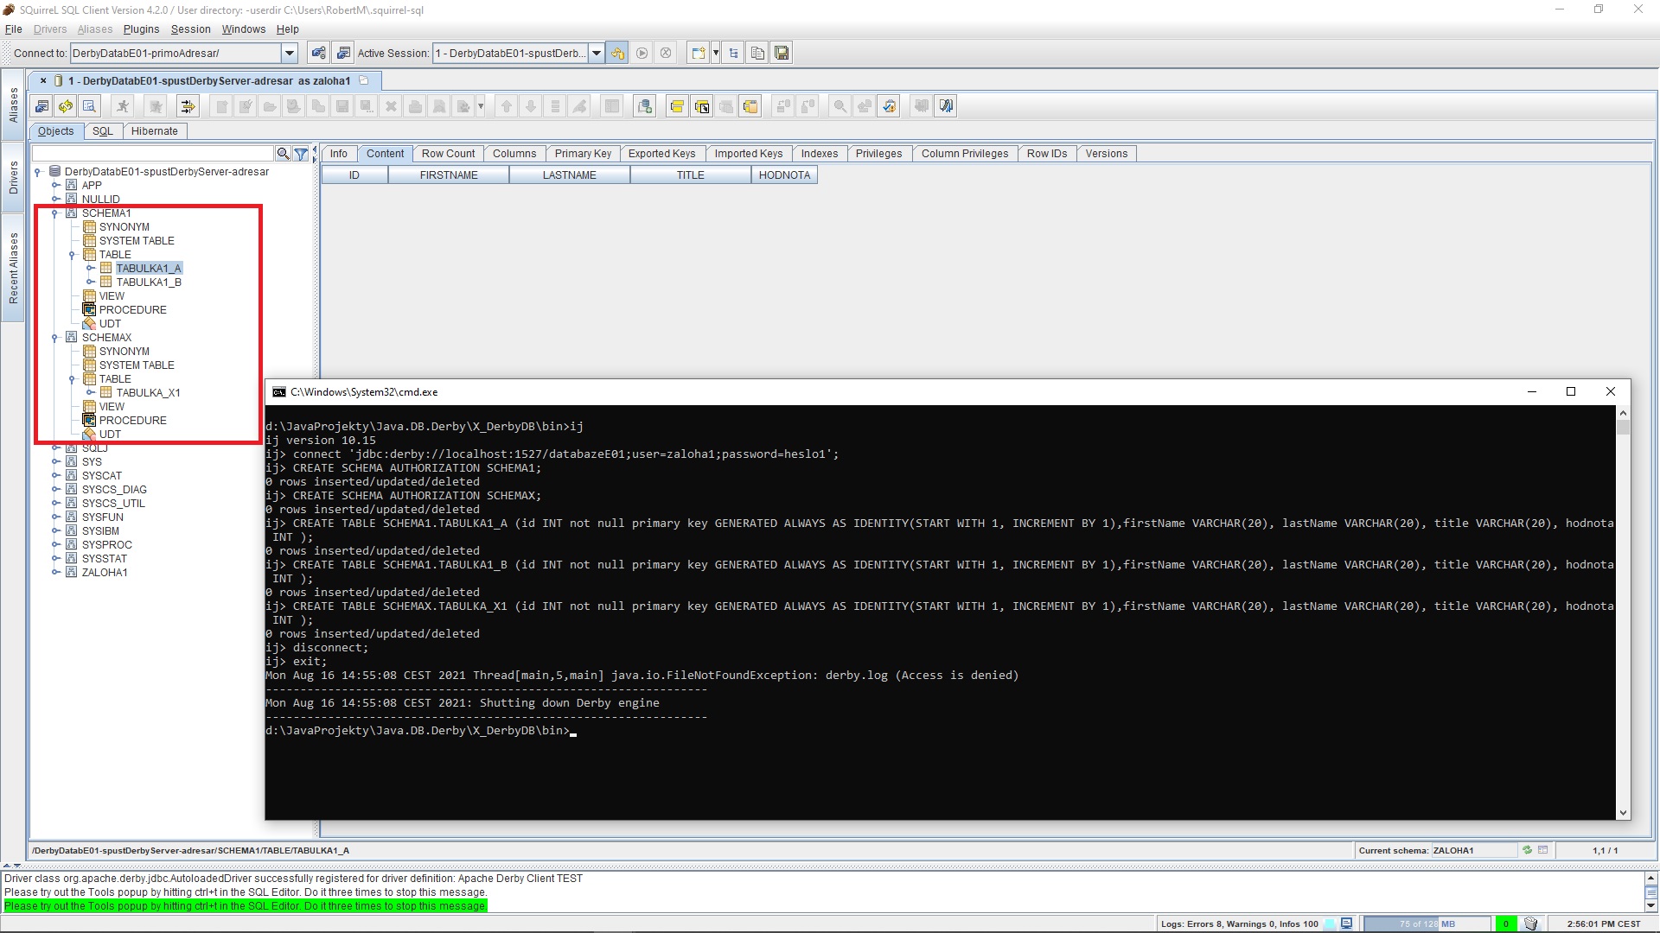Screen dimensions: 1660x933
Task: Click the Logs Errors 8 status text
Action: pyautogui.click(x=1239, y=923)
